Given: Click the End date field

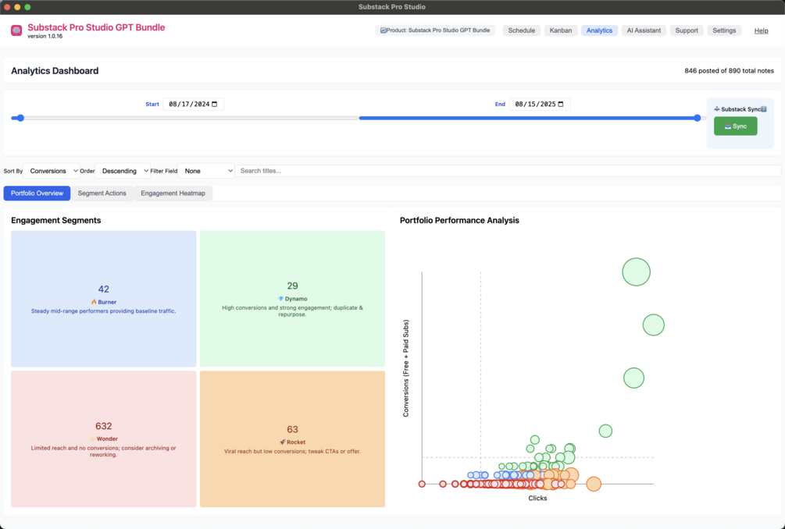Looking at the screenshot, I should (x=539, y=104).
